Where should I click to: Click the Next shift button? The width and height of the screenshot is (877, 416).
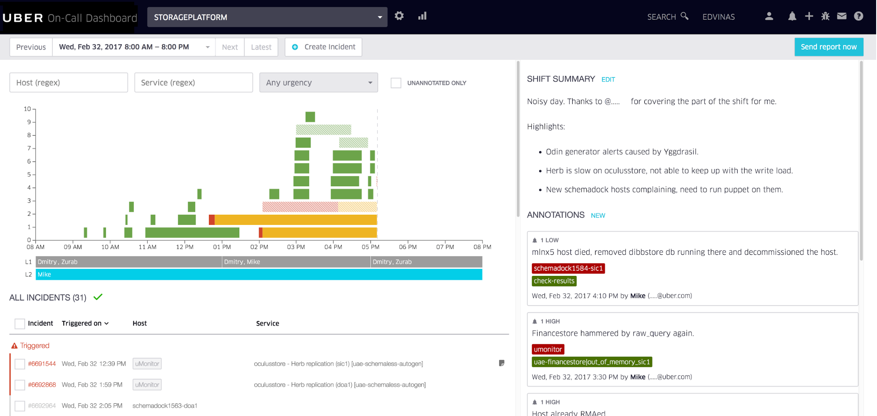point(230,47)
